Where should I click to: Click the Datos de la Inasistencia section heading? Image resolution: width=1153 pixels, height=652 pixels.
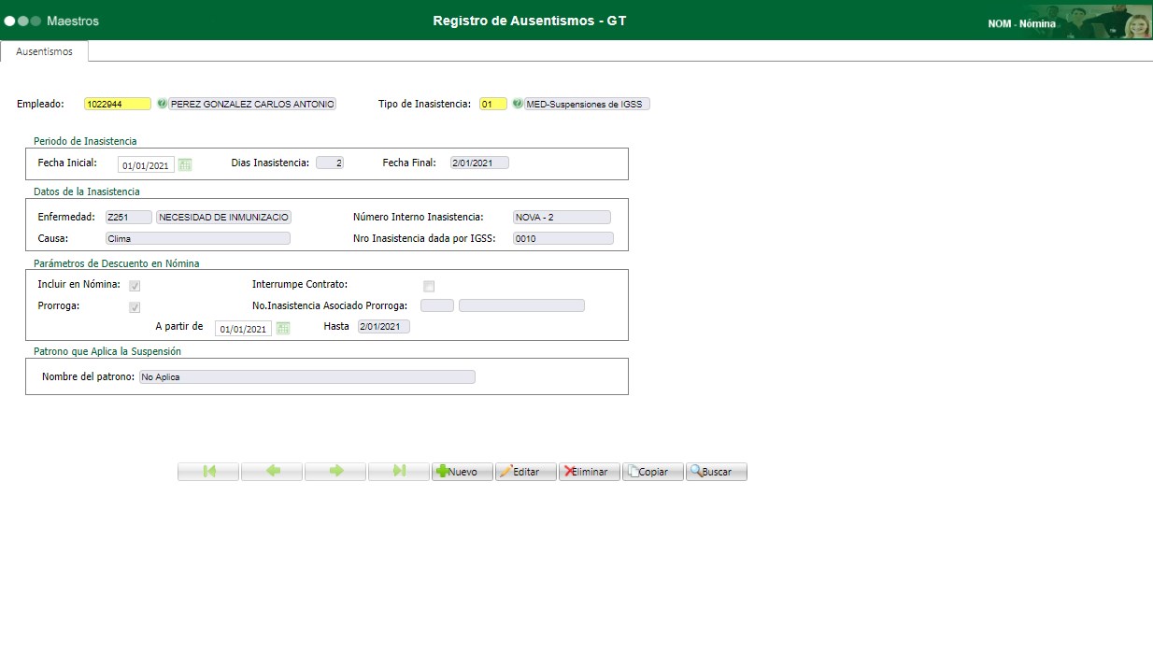click(x=87, y=191)
